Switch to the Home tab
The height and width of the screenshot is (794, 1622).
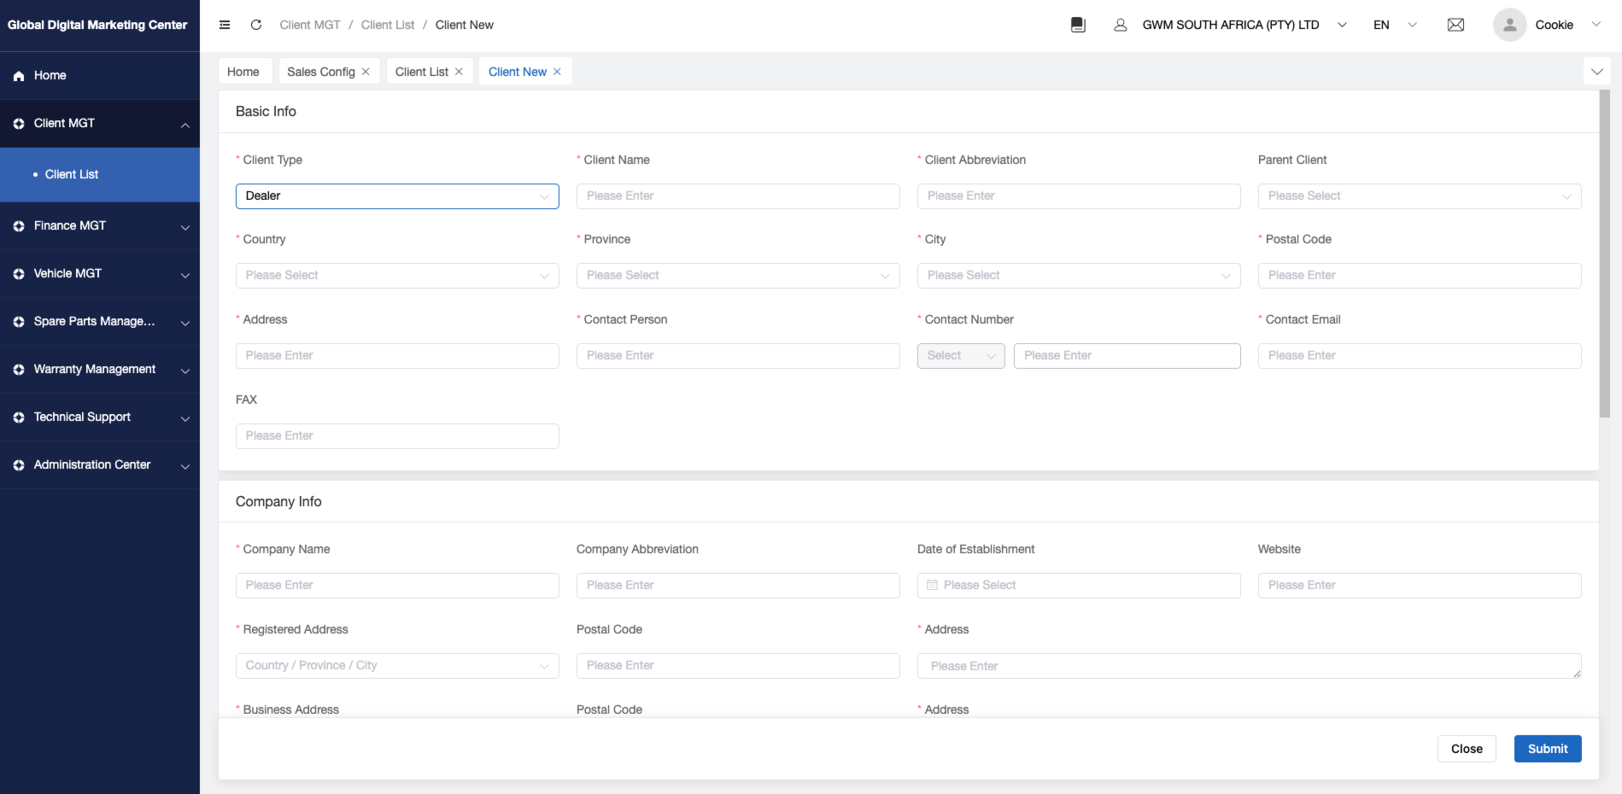(x=243, y=72)
